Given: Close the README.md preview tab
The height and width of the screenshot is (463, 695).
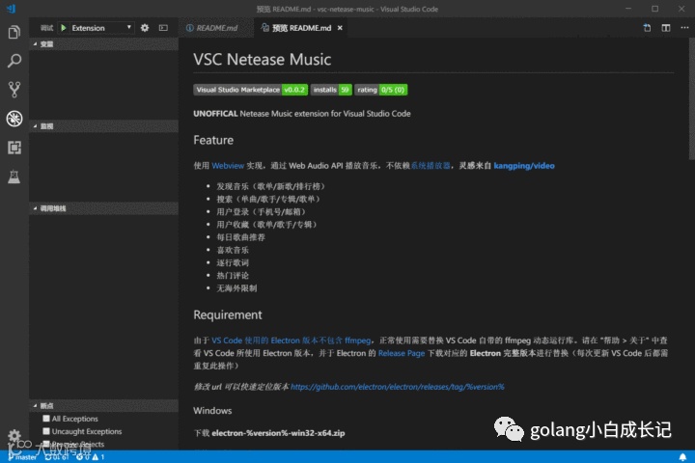Looking at the screenshot, I should [x=340, y=28].
